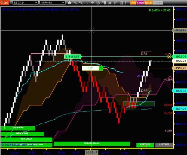Click the 25 jan date label
Screen dimensions: 187x155
coord(125,153)
